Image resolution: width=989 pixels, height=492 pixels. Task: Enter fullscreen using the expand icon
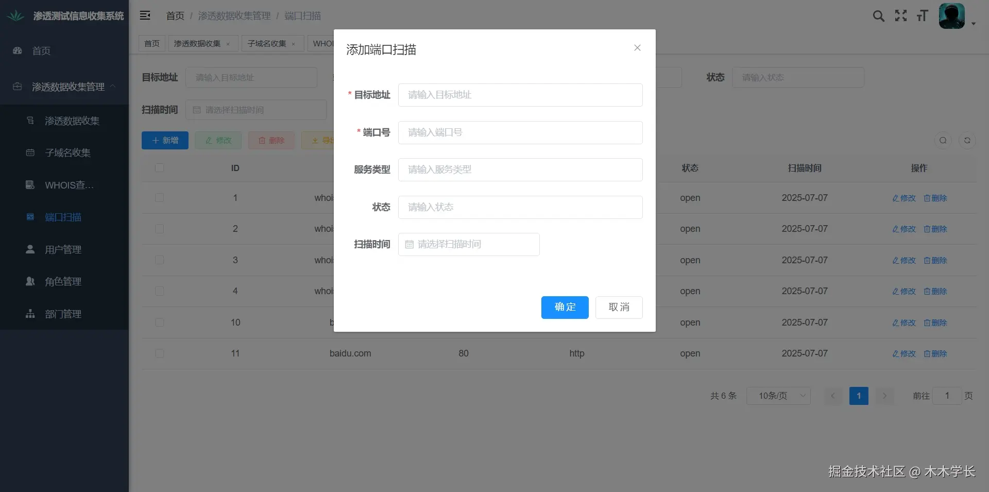pyautogui.click(x=900, y=16)
